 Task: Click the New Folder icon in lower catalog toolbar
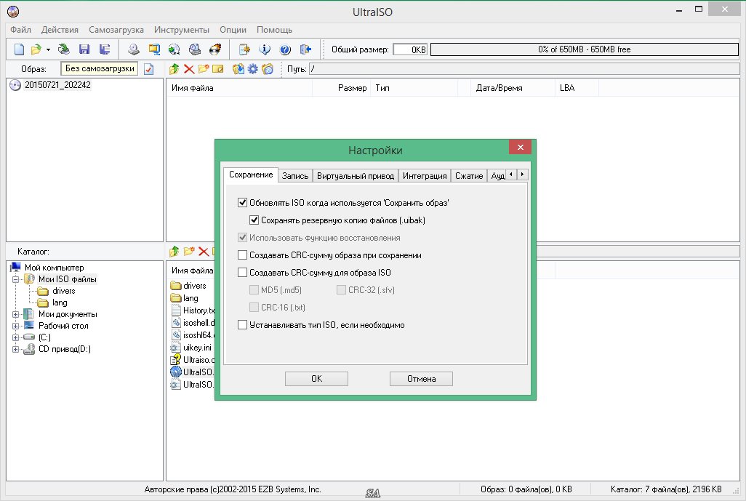click(x=189, y=252)
